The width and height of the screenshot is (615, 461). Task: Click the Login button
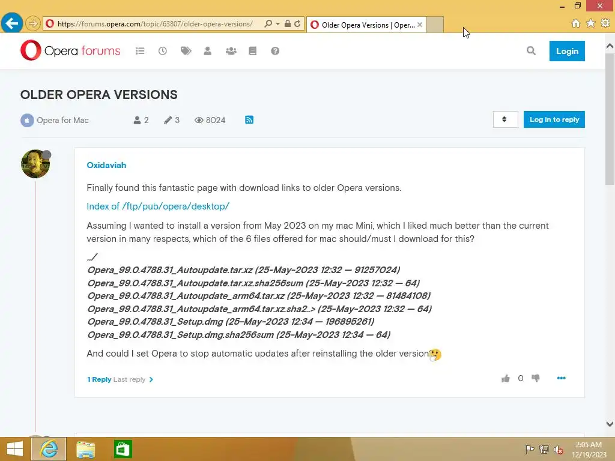[x=567, y=51]
